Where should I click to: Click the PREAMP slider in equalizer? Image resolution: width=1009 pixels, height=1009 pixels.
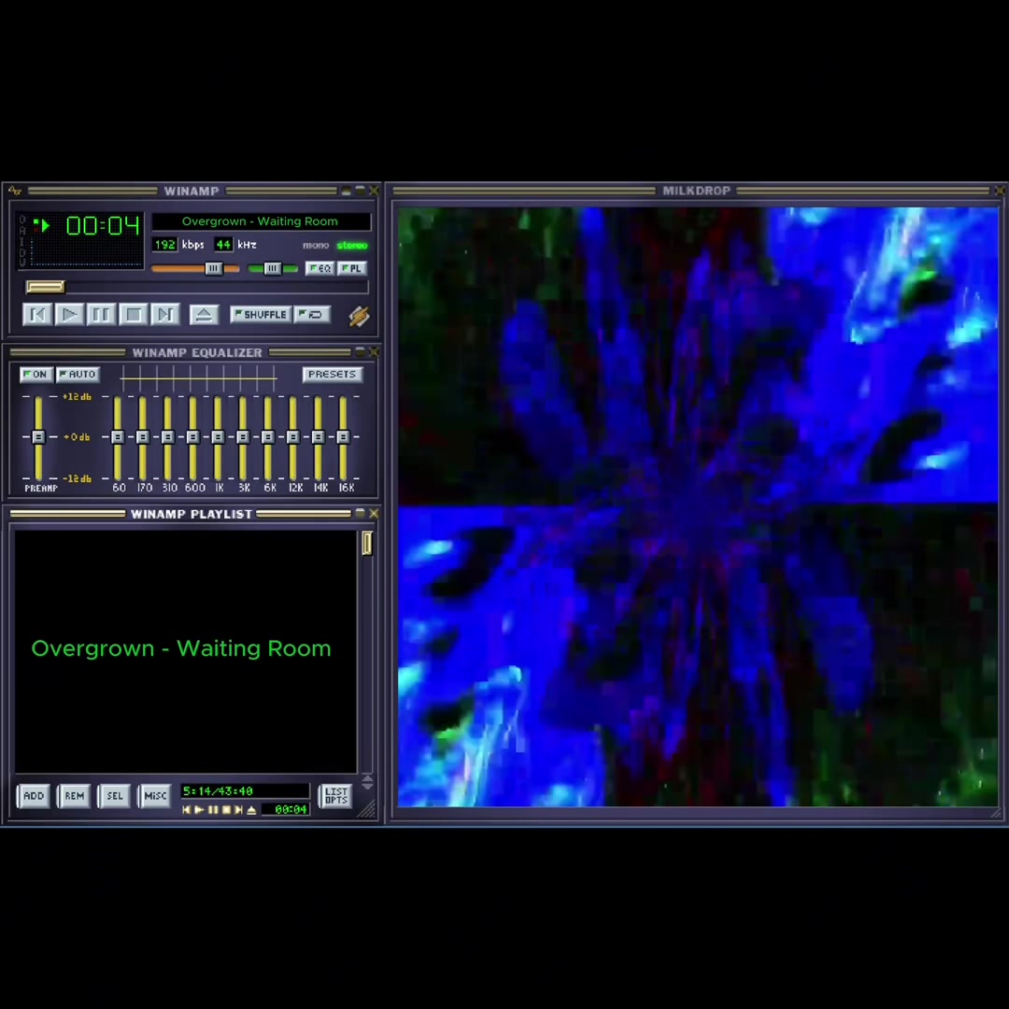[x=38, y=437]
